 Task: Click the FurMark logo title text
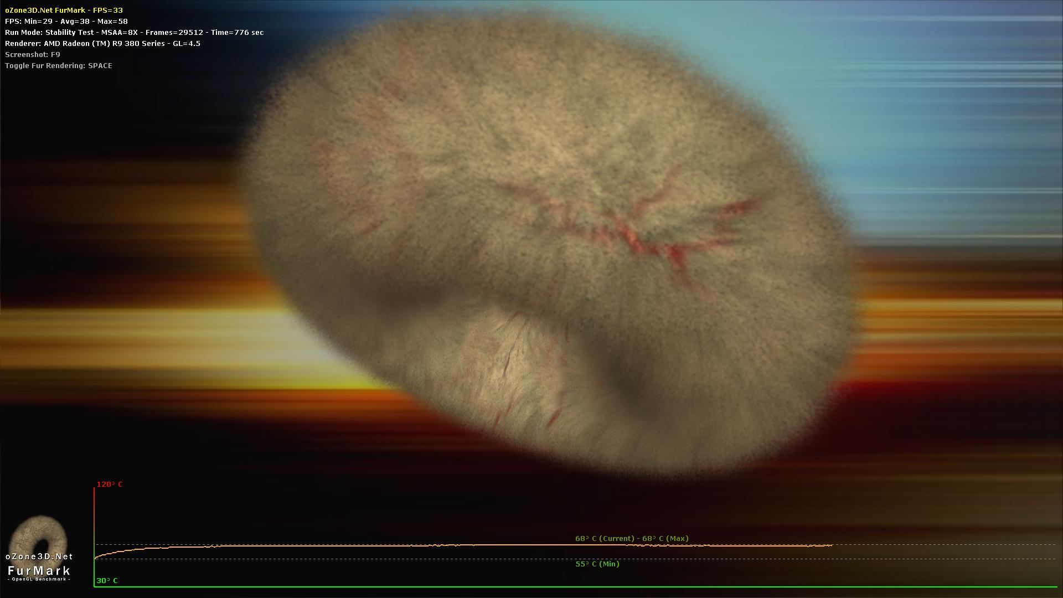[x=39, y=570]
